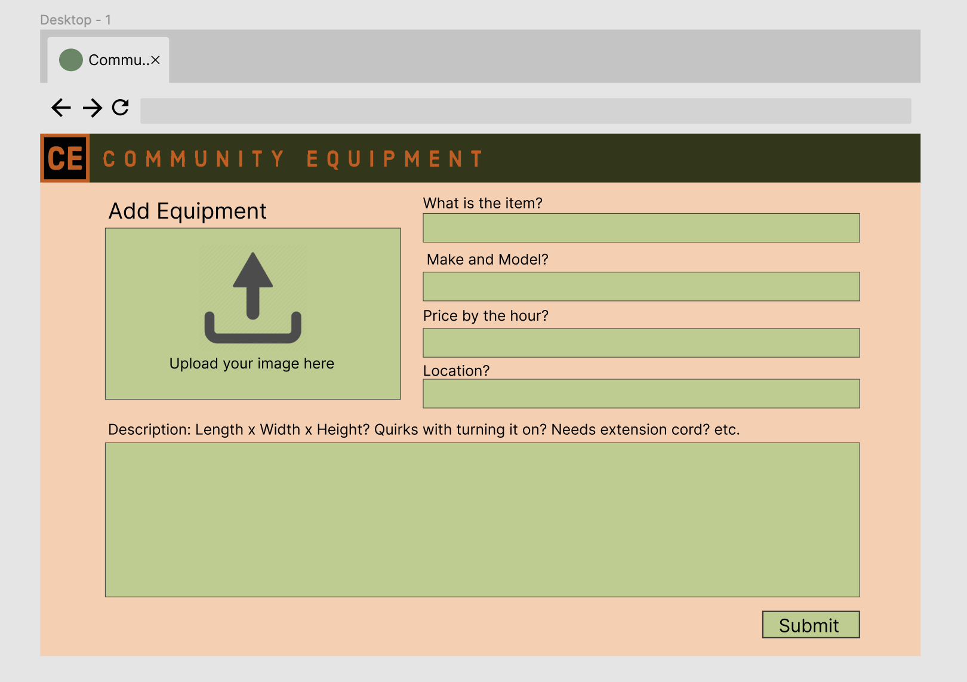The image size is (967, 682).
Task: Submit the equipment form
Action: (811, 625)
